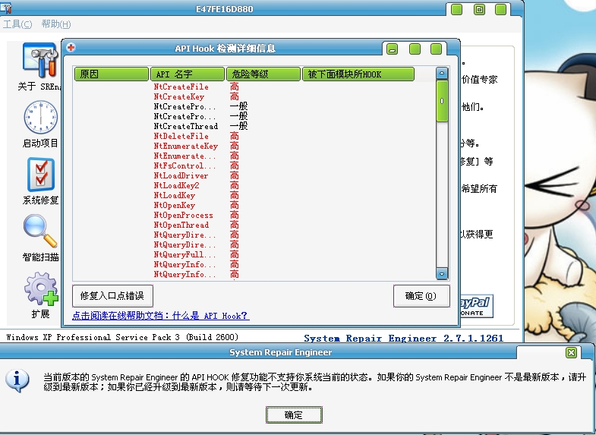This screenshot has width=596, height=435.
Task: Click the PayPal donate image
Action: coord(476,306)
